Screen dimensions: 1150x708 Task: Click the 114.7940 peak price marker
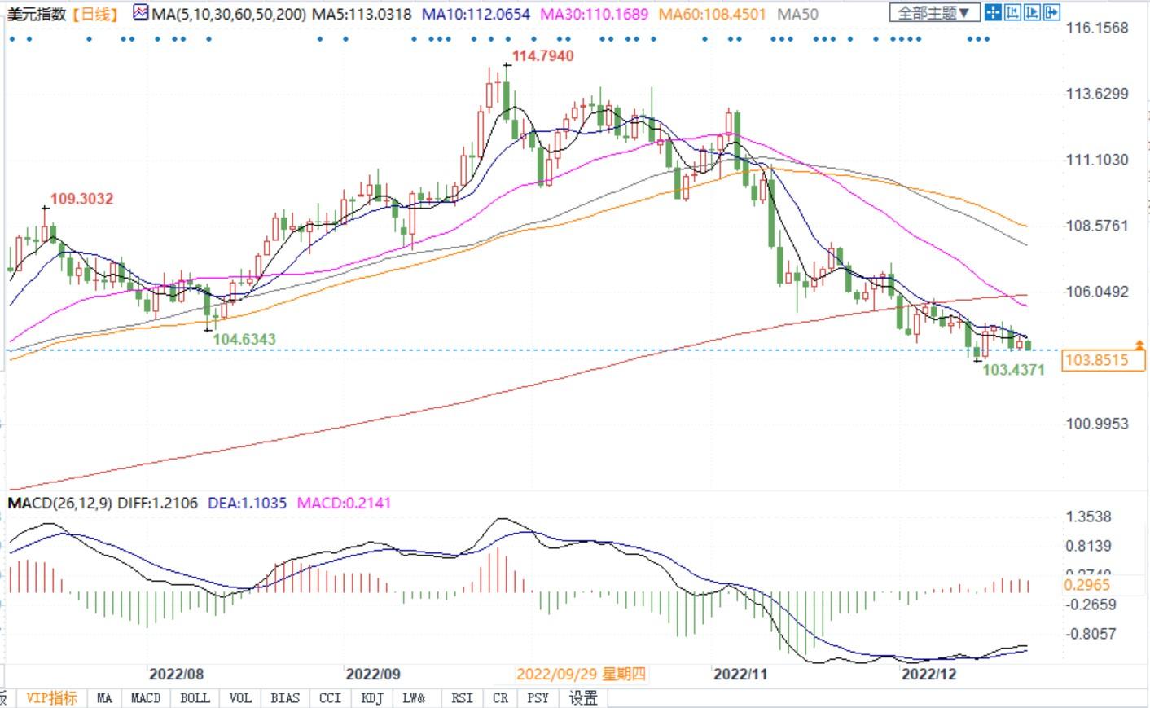(x=542, y=55)
